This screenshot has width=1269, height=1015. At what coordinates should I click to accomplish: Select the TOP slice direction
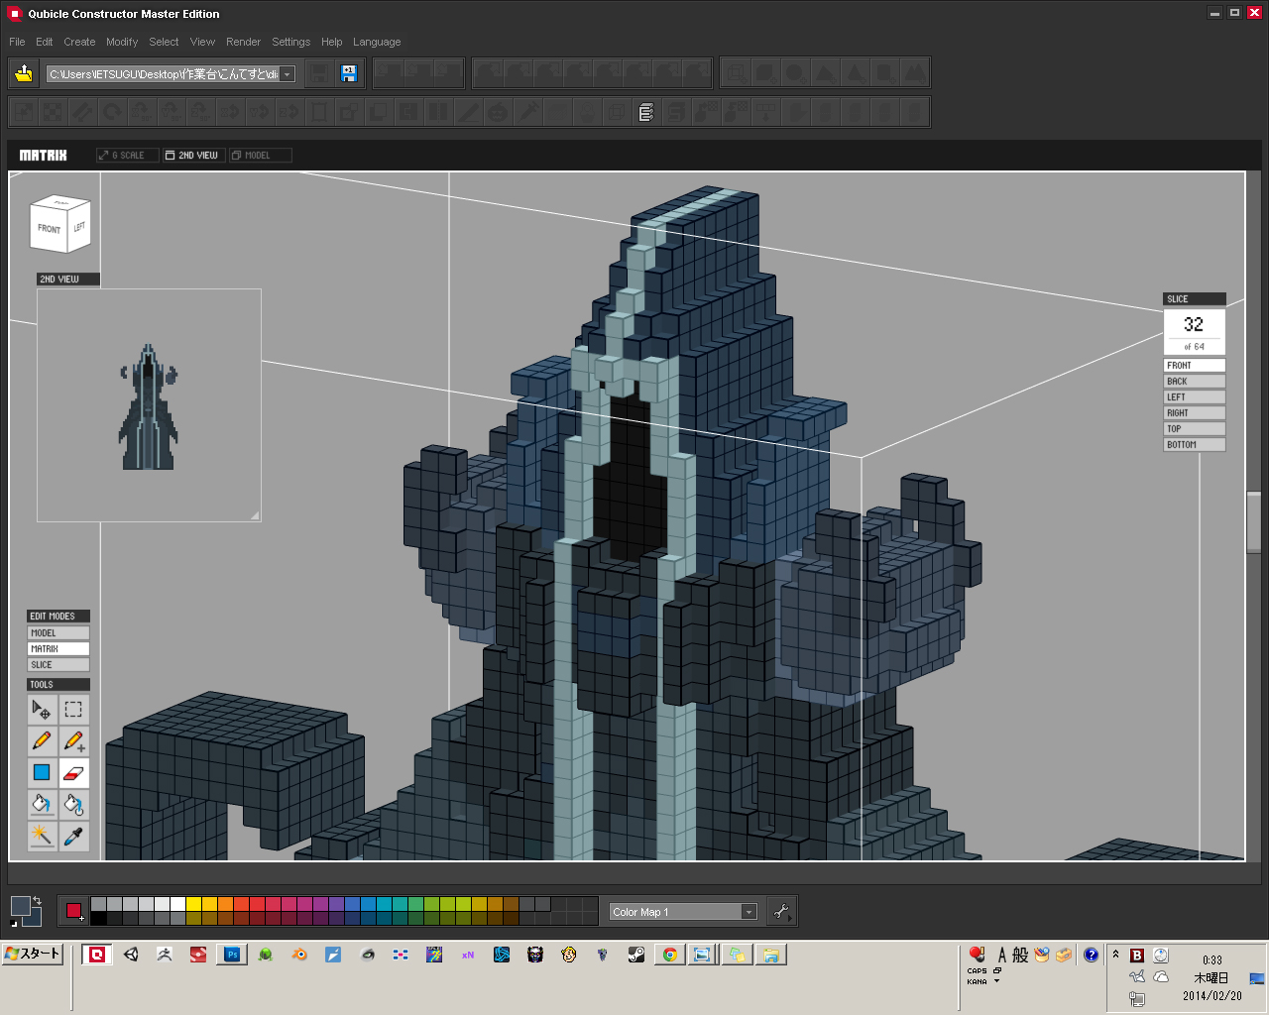click(1195, 429)
